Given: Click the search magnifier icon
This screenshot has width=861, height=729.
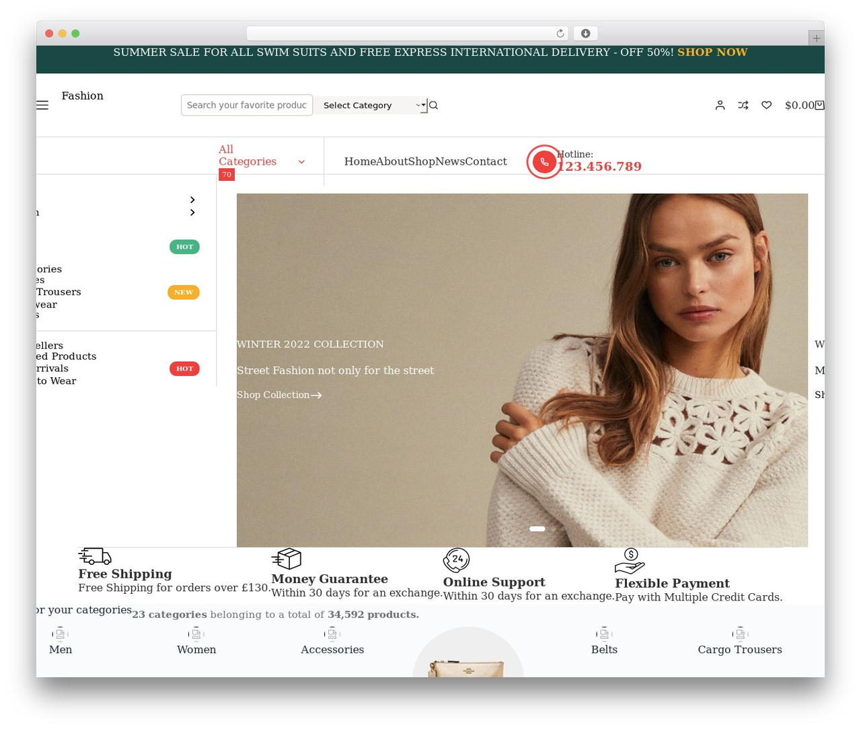Looking at the screenshot, I should pyautogui.click(x=433, y=105).
